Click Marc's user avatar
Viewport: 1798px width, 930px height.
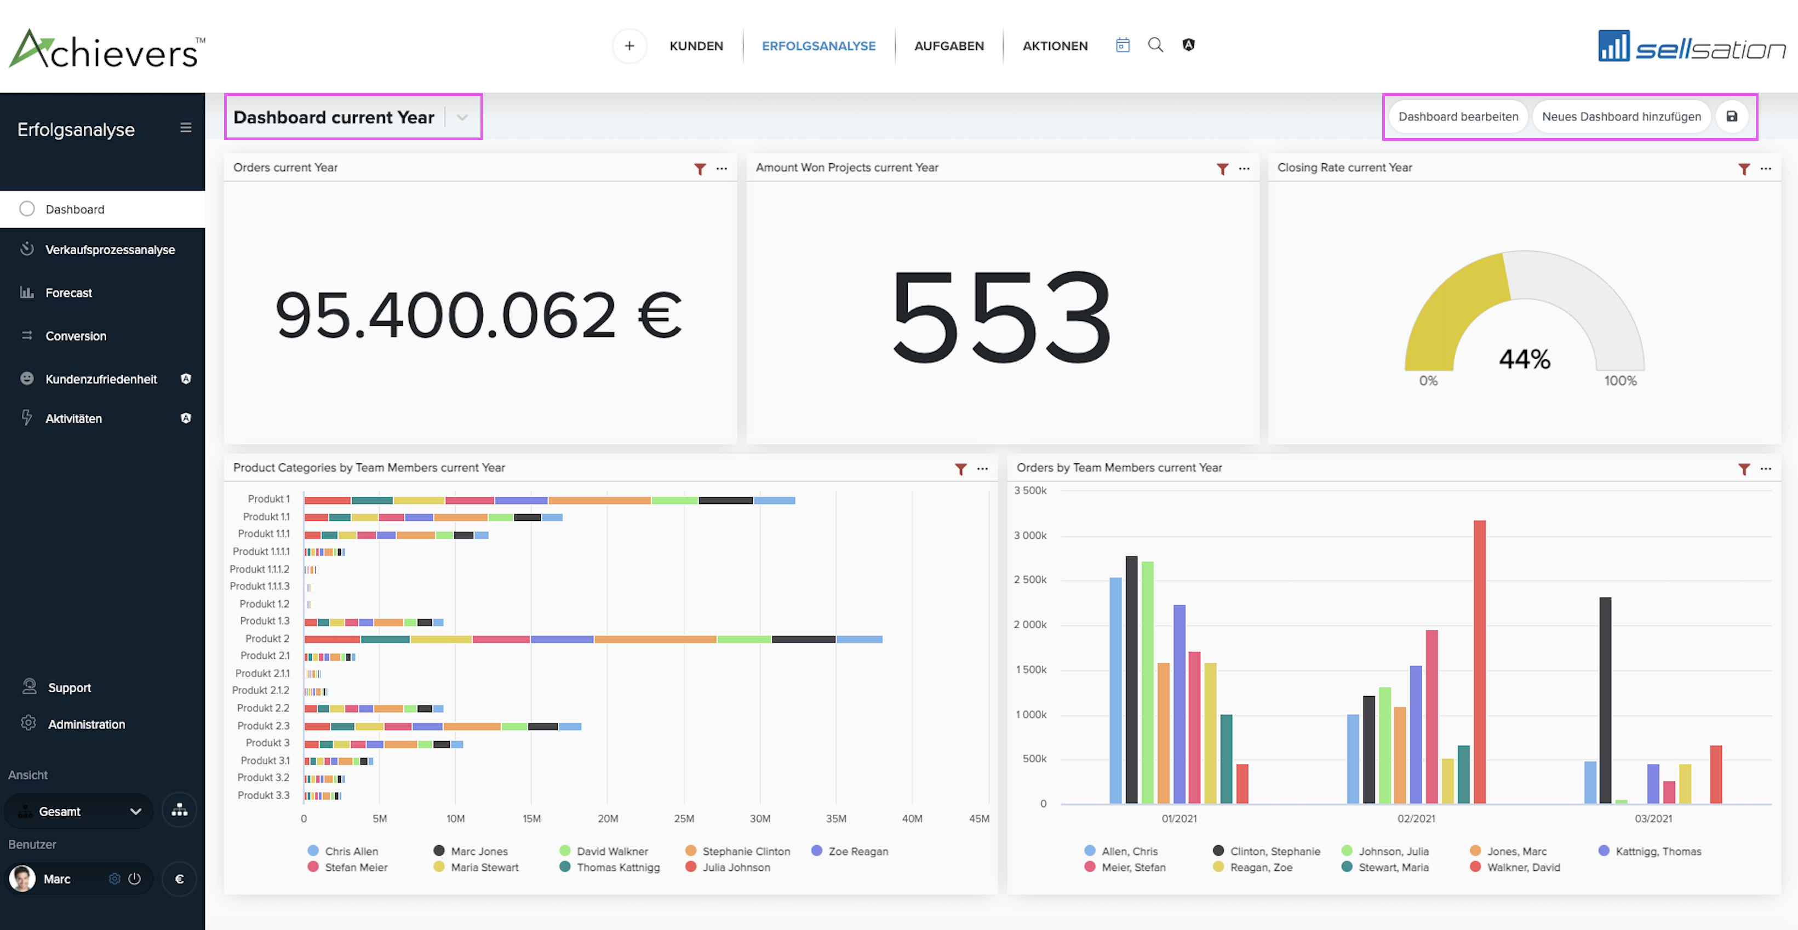(22, 879)
